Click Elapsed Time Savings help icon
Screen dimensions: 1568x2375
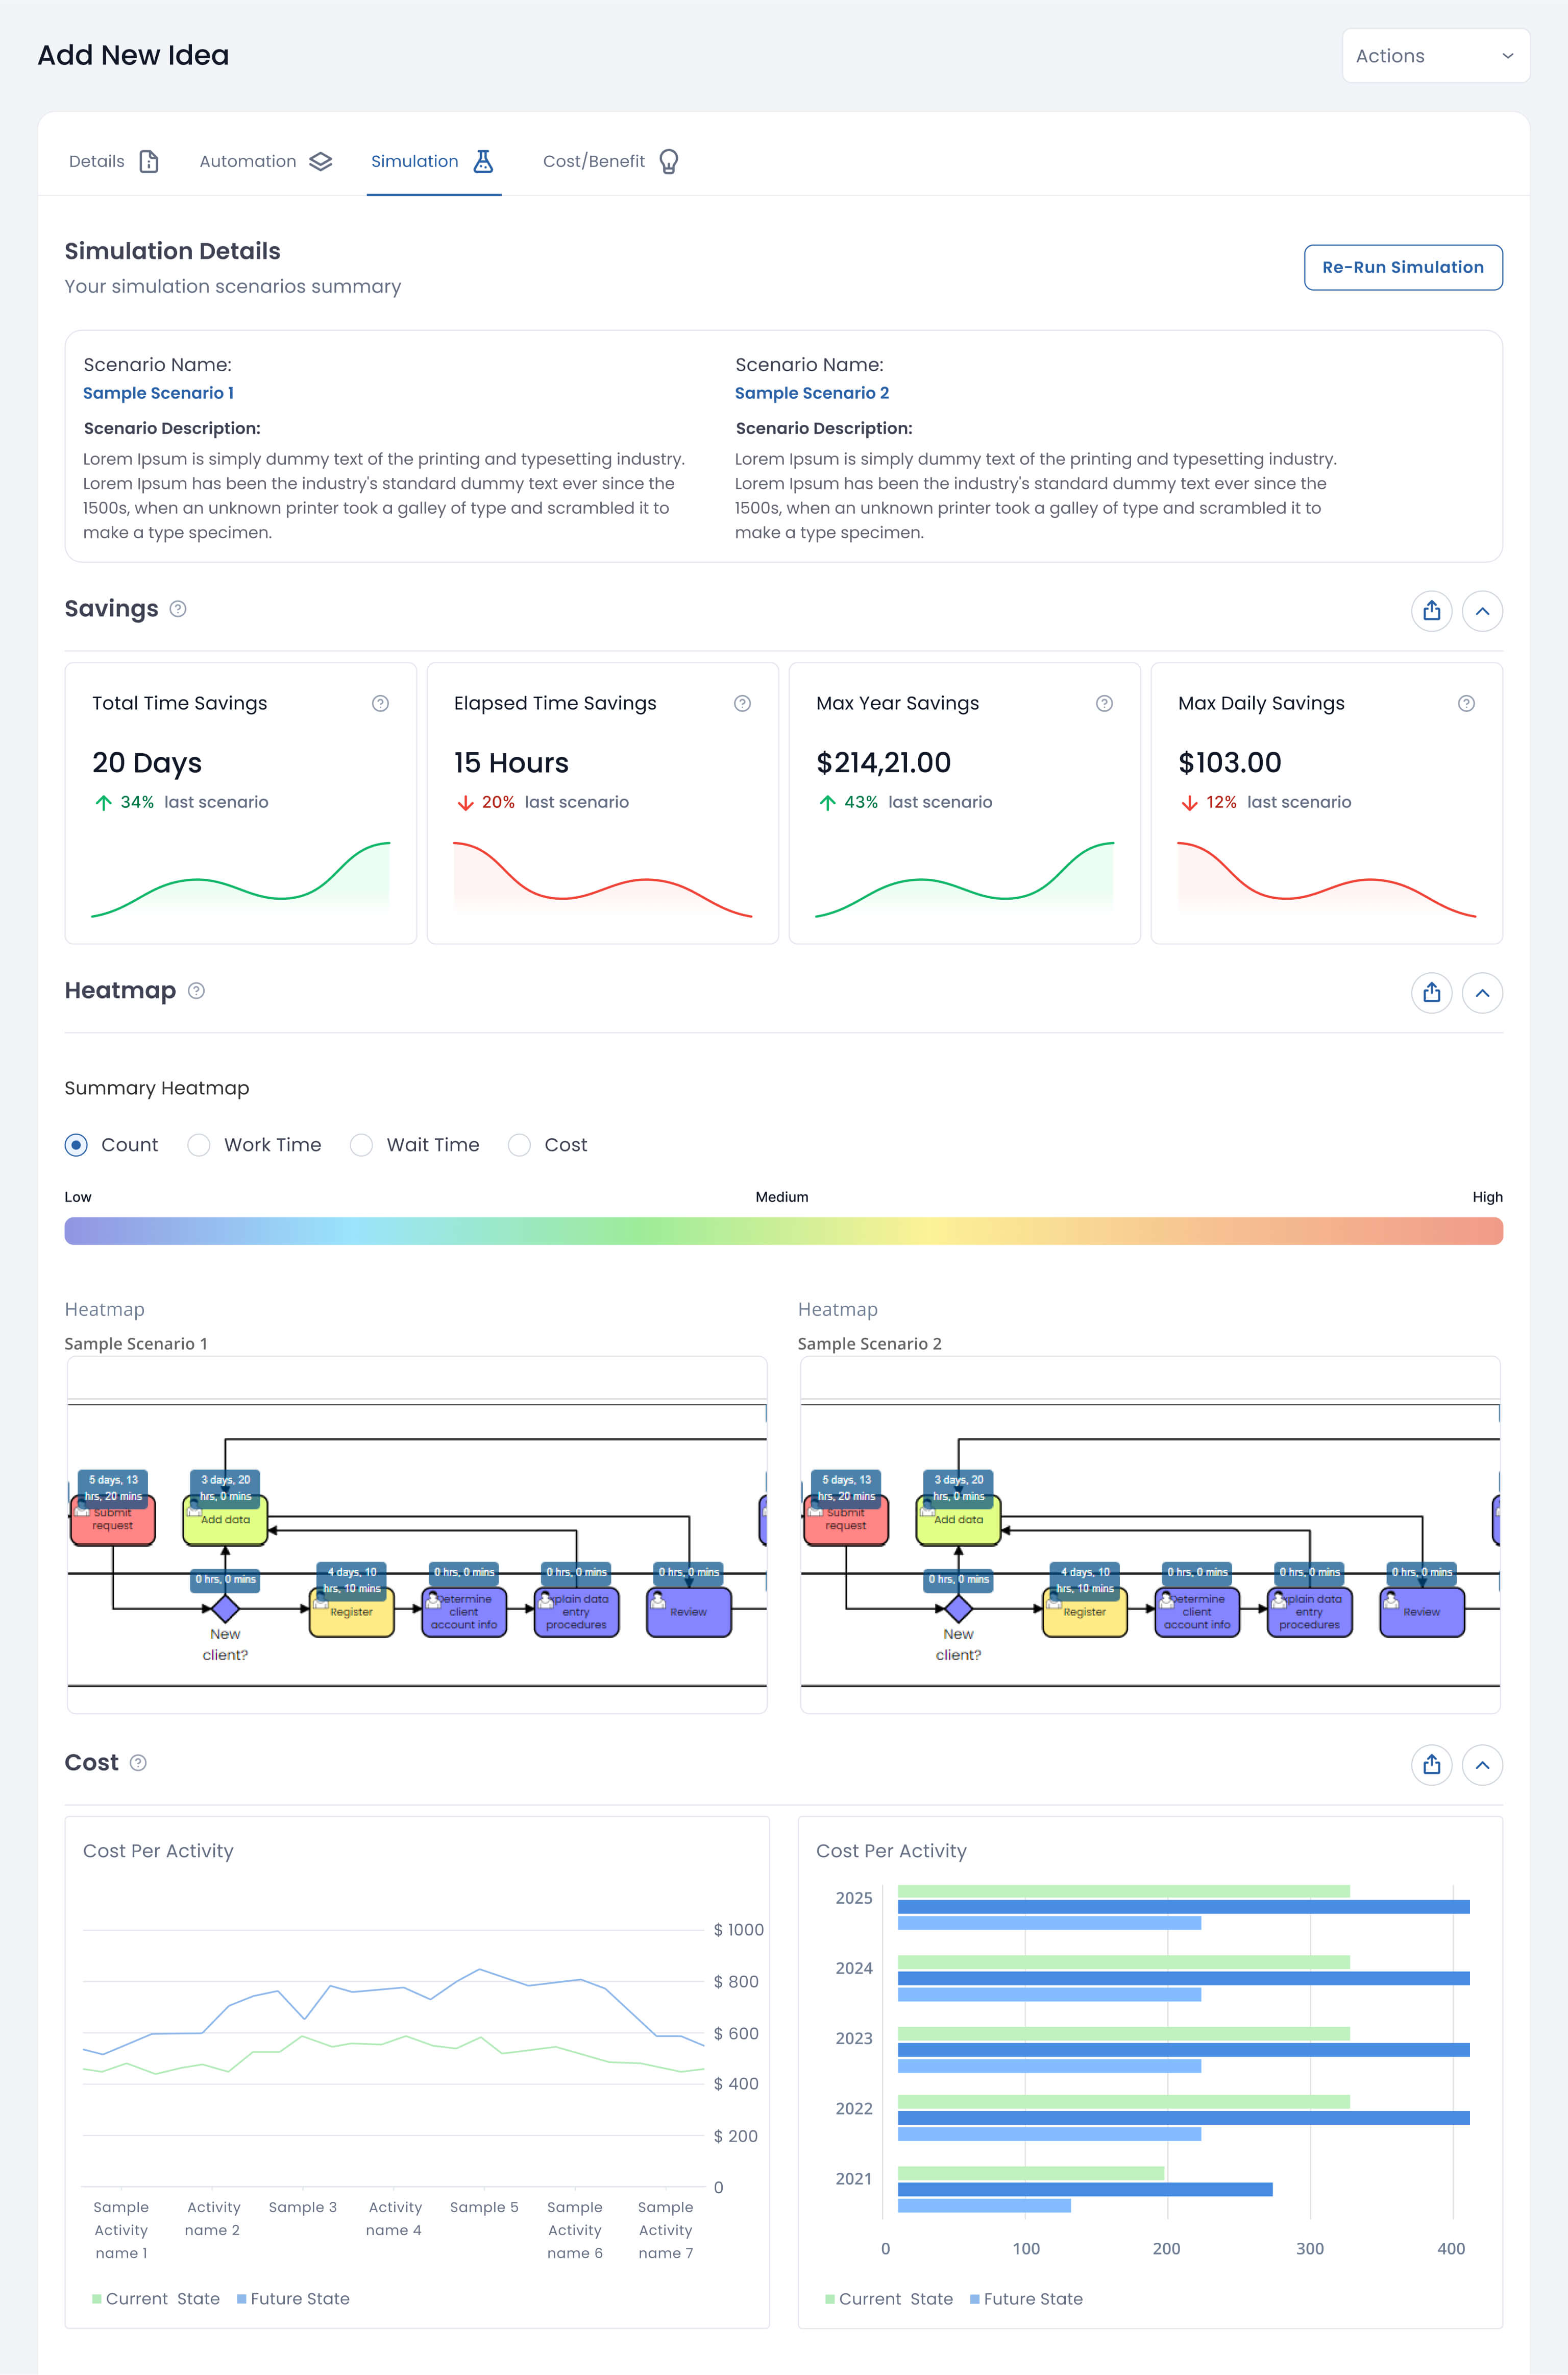pyautogui.click(x=742, y=703)
